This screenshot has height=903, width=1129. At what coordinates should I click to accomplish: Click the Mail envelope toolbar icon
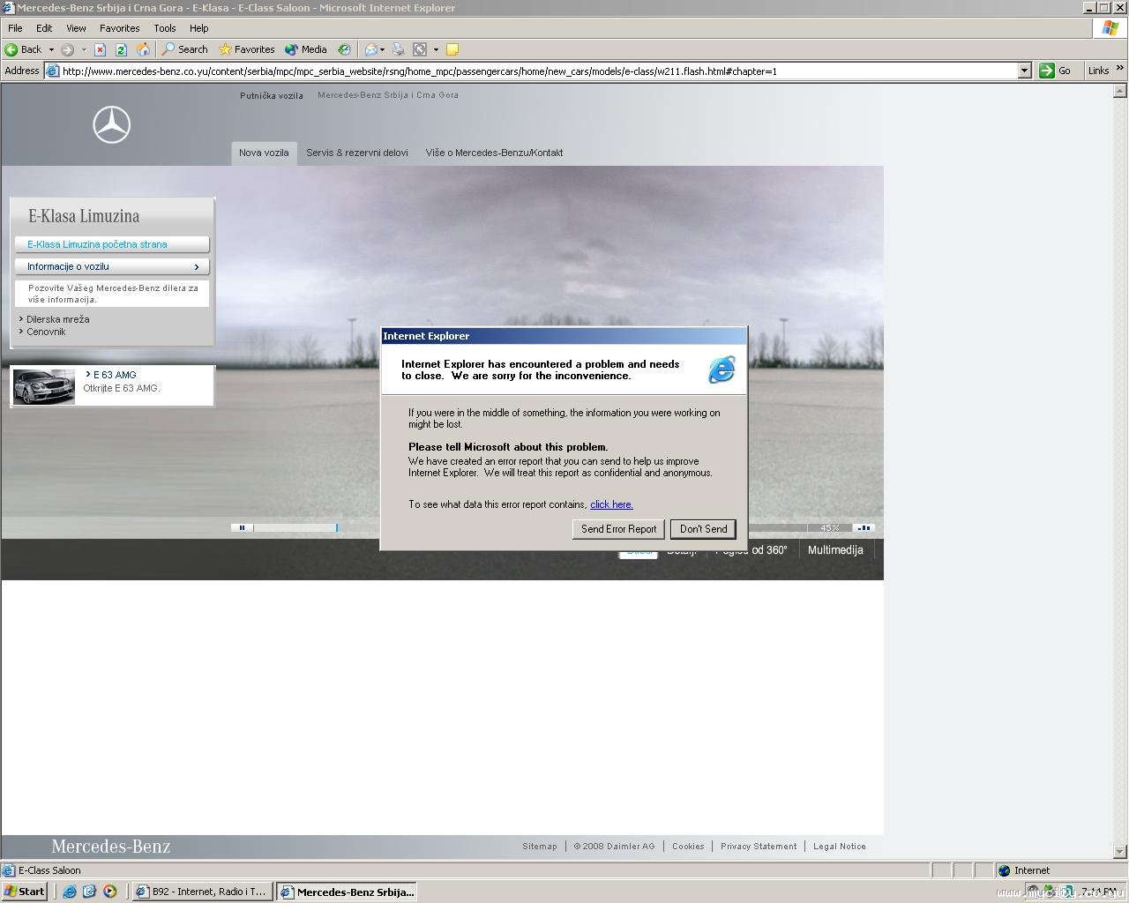[371, 49]
